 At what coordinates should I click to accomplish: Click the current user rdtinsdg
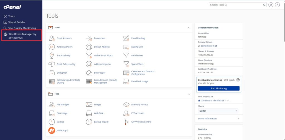click(x=203, y=37)
